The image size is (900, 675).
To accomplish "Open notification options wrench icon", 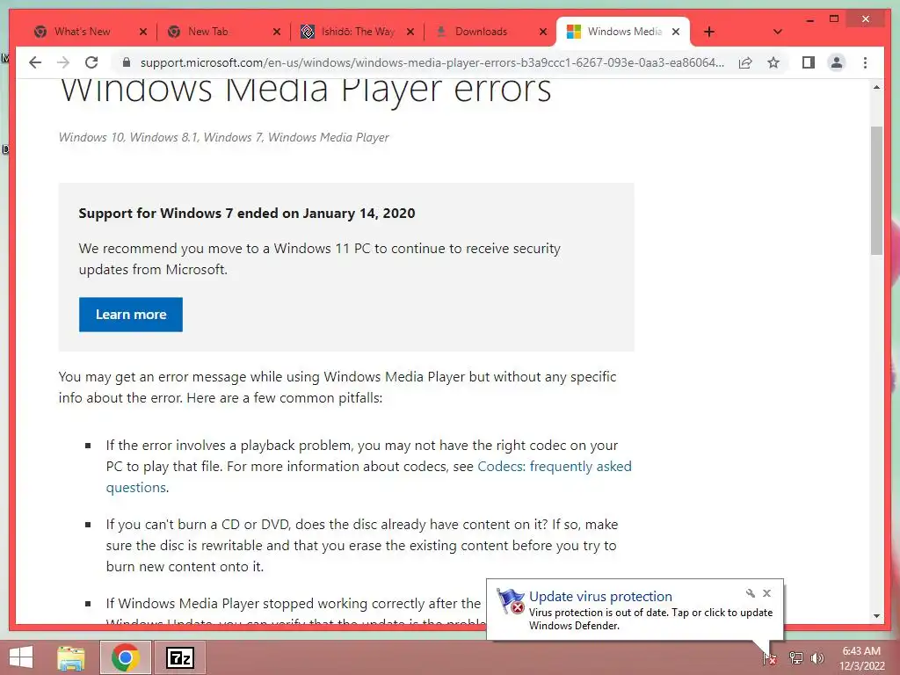I will (751, 593).
